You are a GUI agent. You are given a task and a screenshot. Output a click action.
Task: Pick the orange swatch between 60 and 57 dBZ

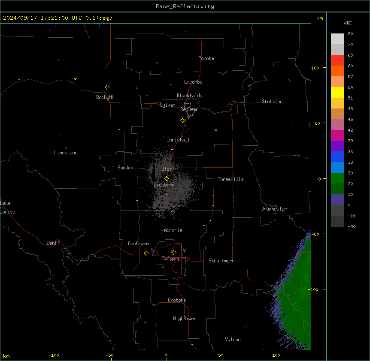pyautogui.click(x=337, y=71)
